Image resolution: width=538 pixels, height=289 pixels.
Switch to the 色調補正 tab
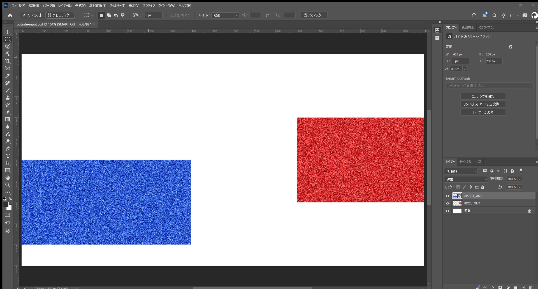pyautogui.click(x=468, y=27)
